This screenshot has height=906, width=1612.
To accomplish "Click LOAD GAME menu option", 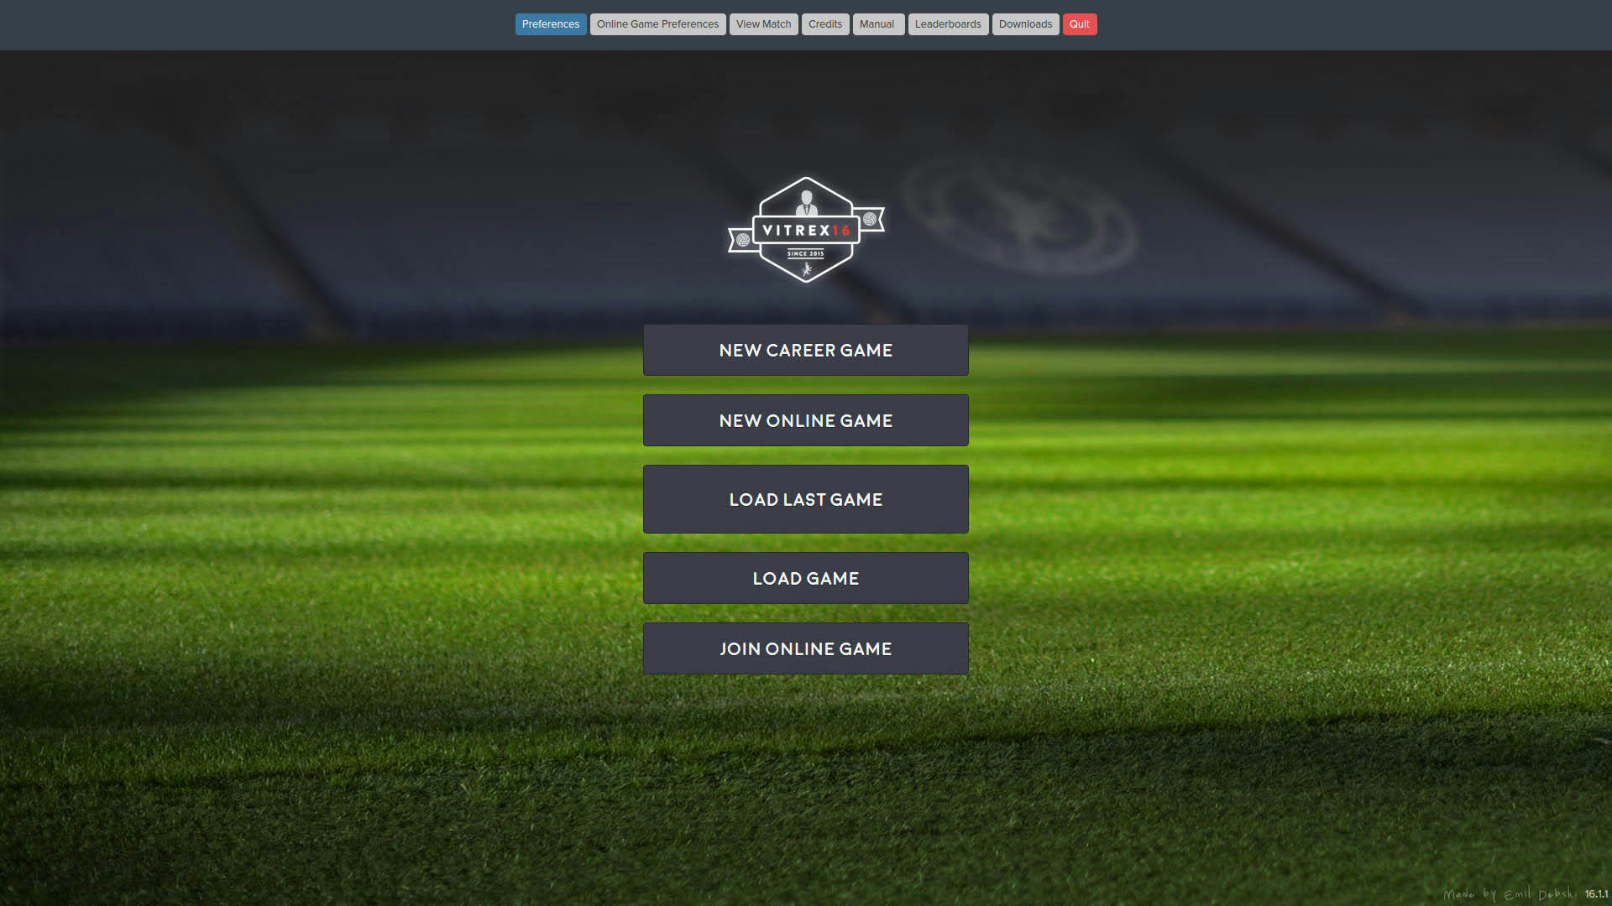I will (x=806, y=577).
